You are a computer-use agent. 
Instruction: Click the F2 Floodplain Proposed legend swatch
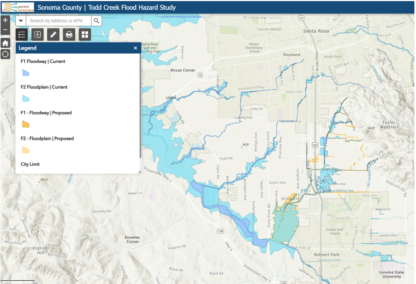point(25,150)
